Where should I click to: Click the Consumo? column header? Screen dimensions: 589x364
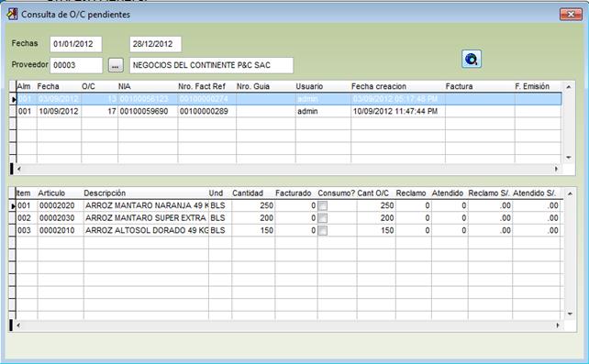[x=337, y=193]
